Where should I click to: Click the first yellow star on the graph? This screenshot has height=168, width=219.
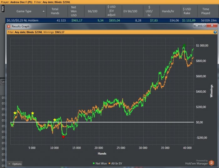15,113
